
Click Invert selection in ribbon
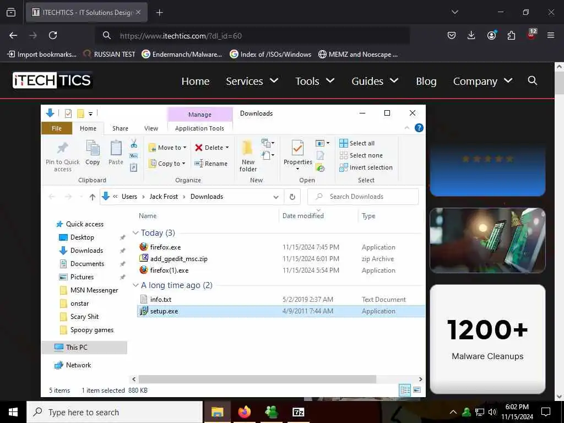tap(366, 167)
